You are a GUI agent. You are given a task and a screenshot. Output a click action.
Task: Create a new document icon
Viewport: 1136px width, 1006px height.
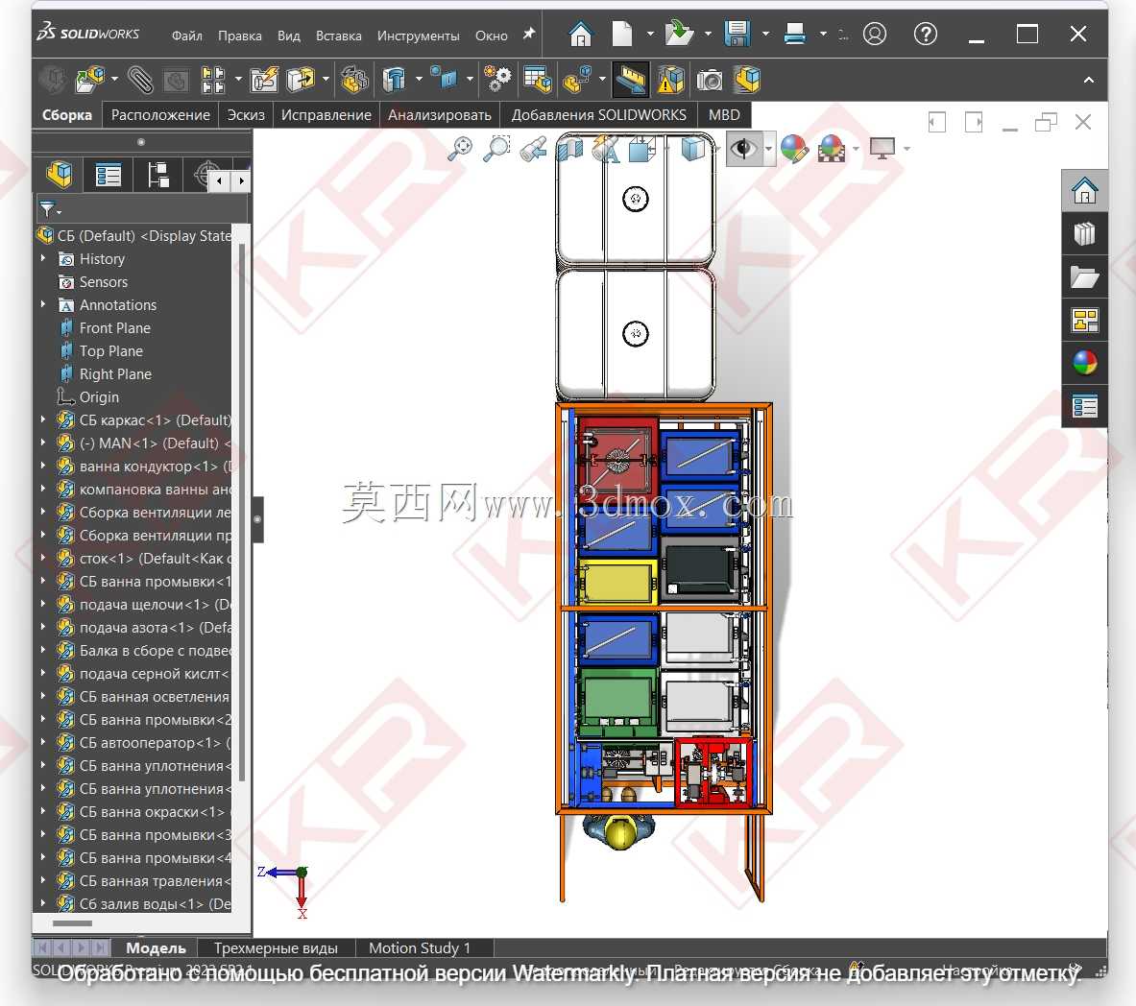(622, 34)
